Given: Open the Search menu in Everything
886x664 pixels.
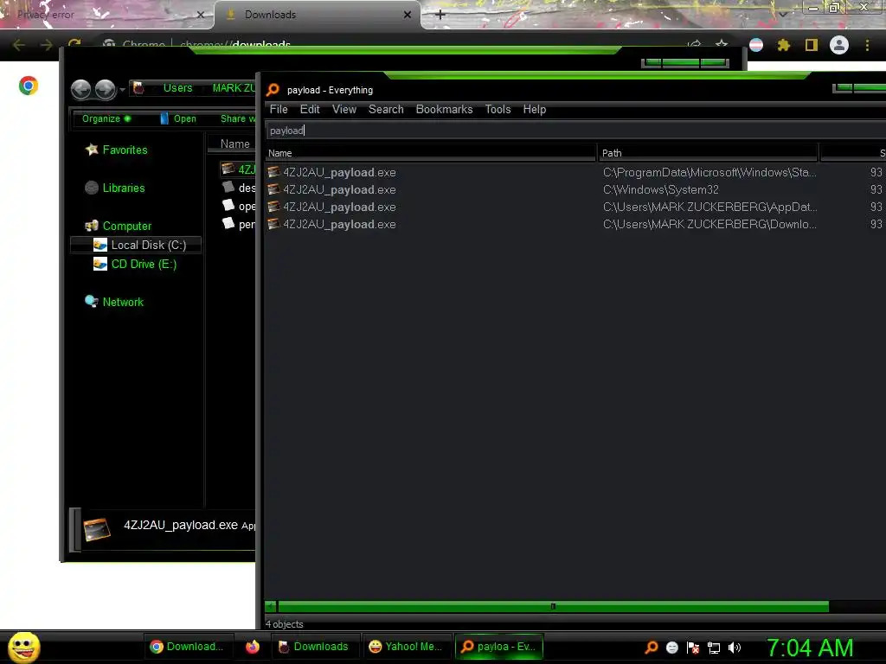Looking at the screenshot, I should pyautogui.click(x=386, y=110).
